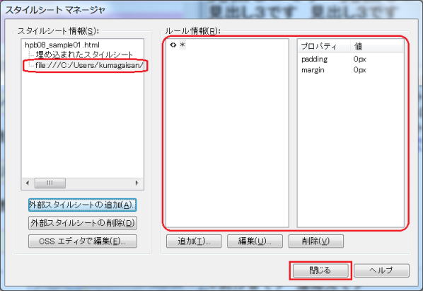Viewport: 423px width, 291px height.
Task: Close the dialog with 閉じる button
Action: click(320, 270)
